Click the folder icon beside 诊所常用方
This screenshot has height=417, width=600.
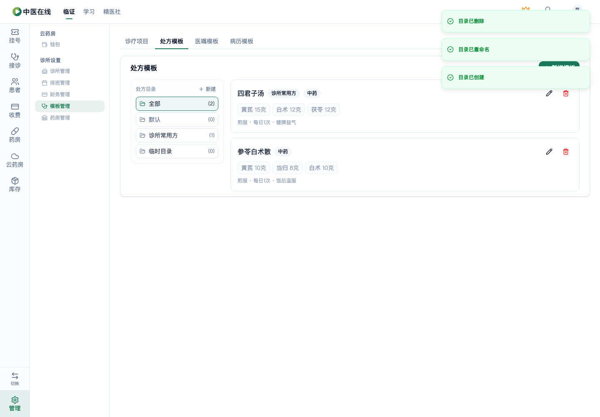(142, 135)
